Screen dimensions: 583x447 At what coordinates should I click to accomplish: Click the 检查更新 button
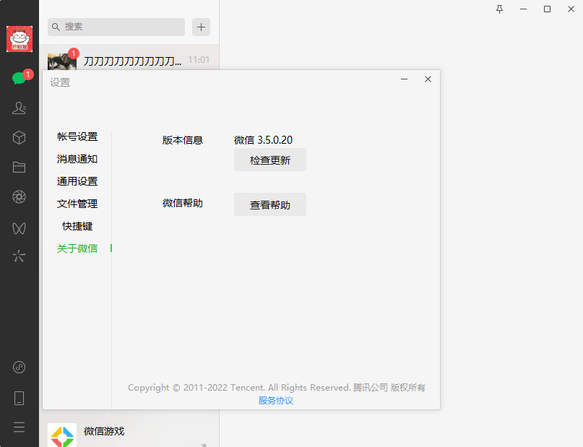tap(270, 160)
